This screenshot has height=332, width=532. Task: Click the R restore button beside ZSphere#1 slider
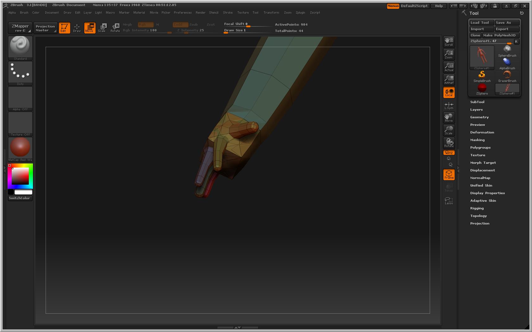pyautogui.click(x=516, y=41)
